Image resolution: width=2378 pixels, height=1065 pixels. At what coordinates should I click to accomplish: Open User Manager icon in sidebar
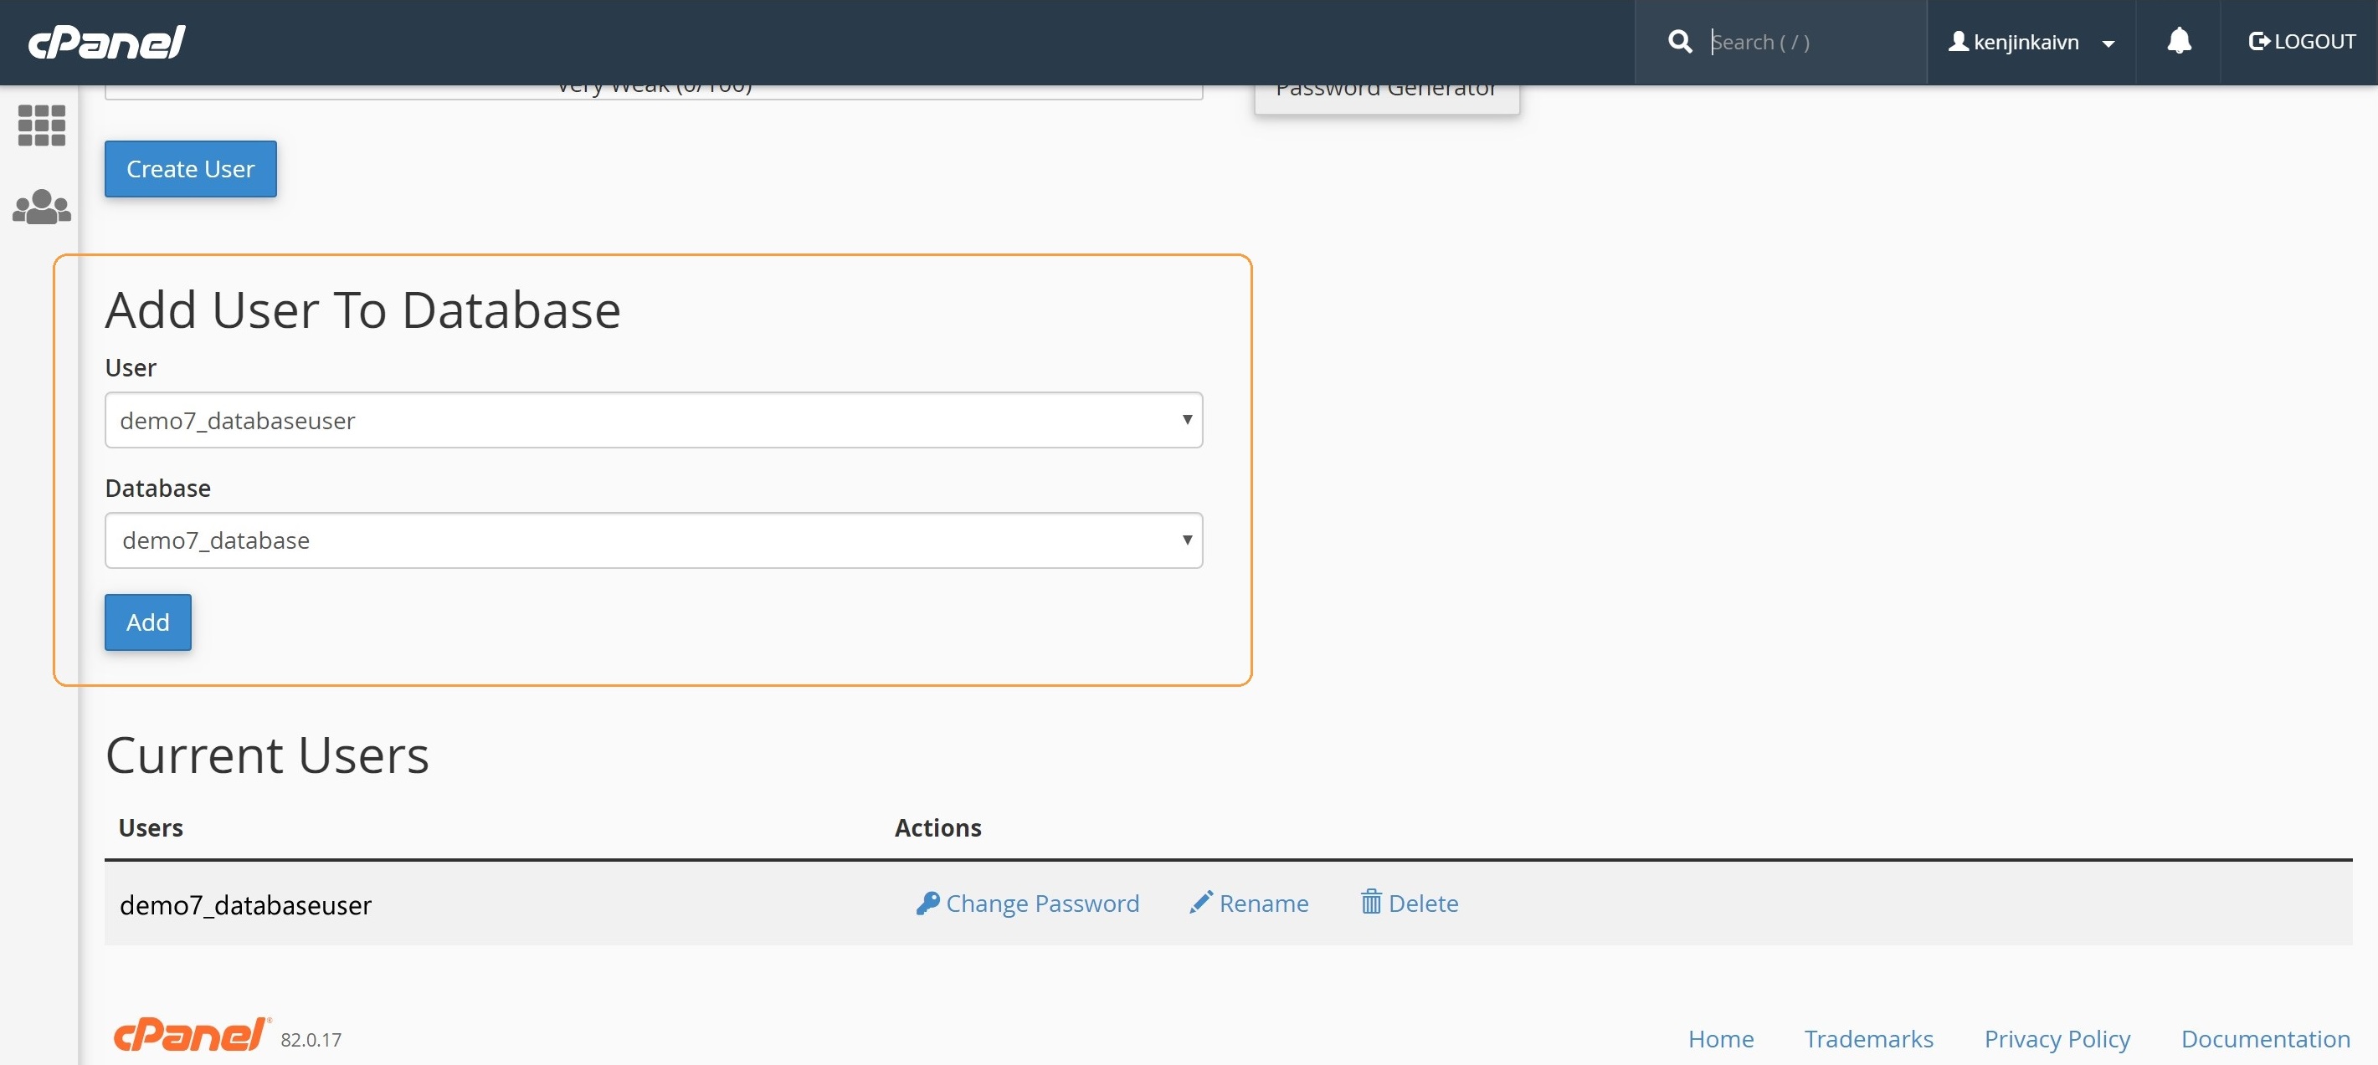(x=42, y=207)
